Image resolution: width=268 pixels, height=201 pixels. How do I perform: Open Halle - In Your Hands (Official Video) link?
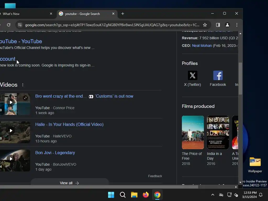coord(69,124)
